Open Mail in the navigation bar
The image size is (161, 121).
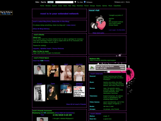[69, 6]
